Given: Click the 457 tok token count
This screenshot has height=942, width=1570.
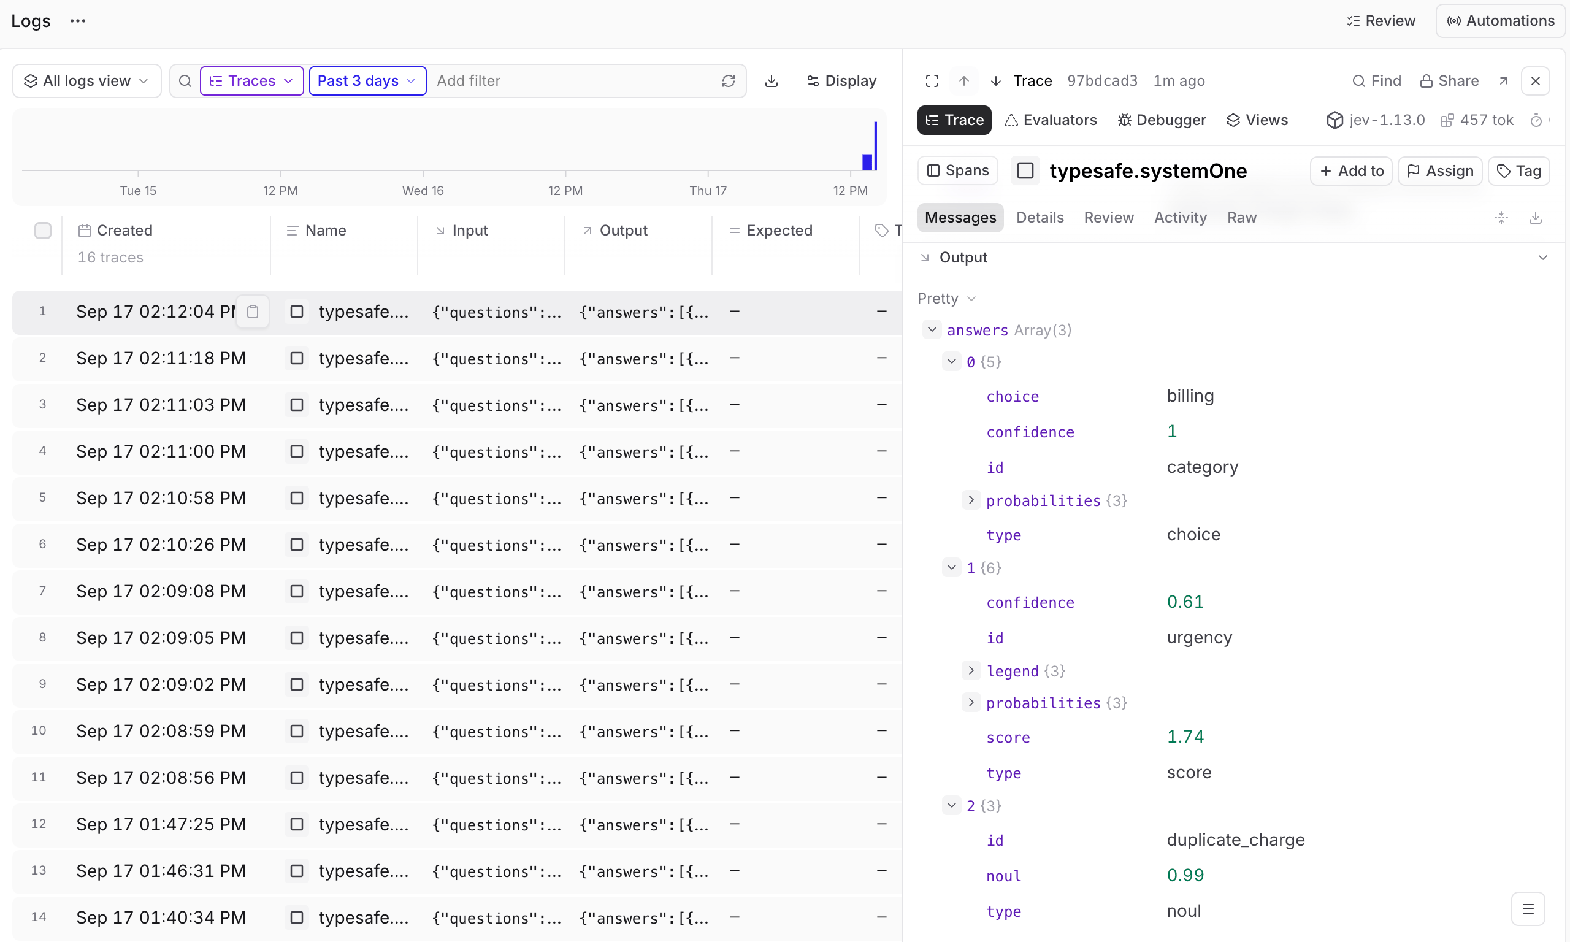Looking at the screenshot, I should [x=1477, y=120].
